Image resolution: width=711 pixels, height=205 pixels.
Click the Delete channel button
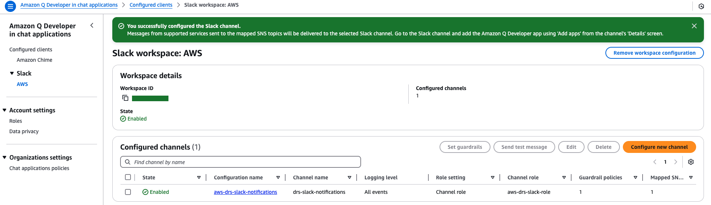(604, 147)
